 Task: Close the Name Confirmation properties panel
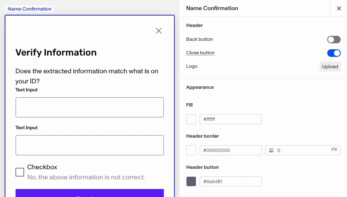339,8
